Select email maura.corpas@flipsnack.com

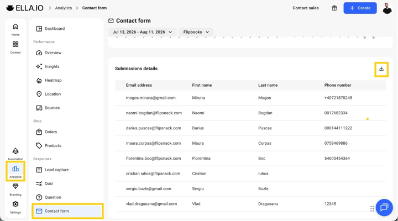click(153, 143)
